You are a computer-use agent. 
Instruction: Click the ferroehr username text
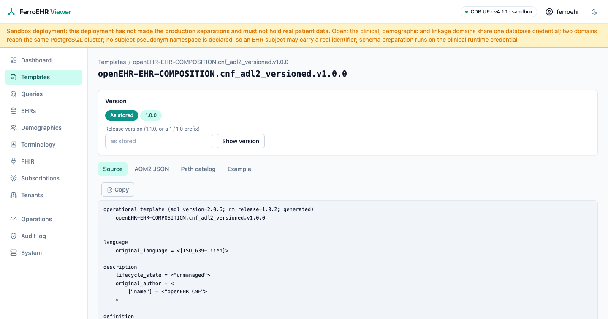(568, 12)
